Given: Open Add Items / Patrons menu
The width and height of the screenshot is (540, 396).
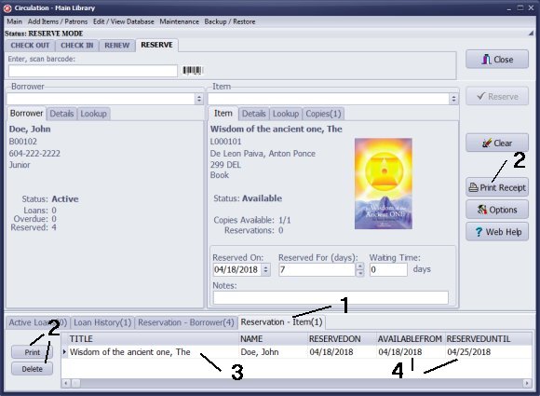Looking at the screenshot, I should tap(58, 21).
